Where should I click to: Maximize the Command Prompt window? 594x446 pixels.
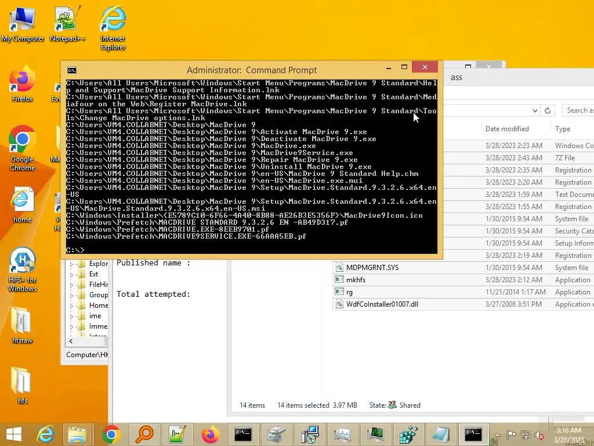pyautogui.click(x=404, y=67)
